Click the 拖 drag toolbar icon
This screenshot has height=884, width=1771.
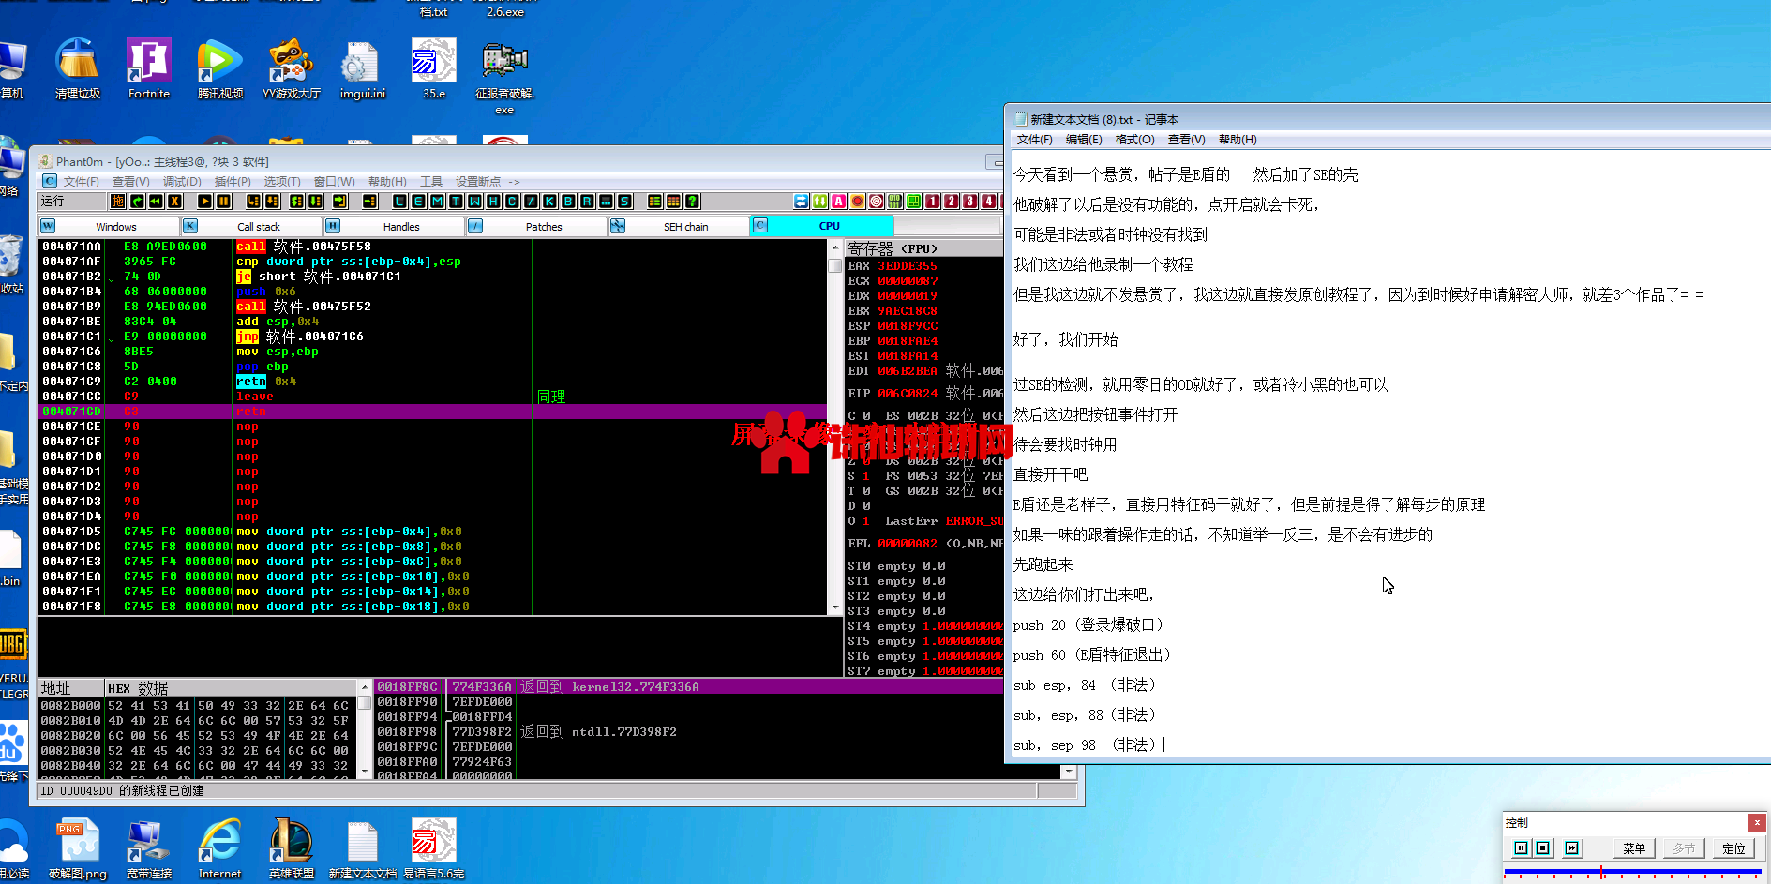pyautogui.click(x=118, y=202)
